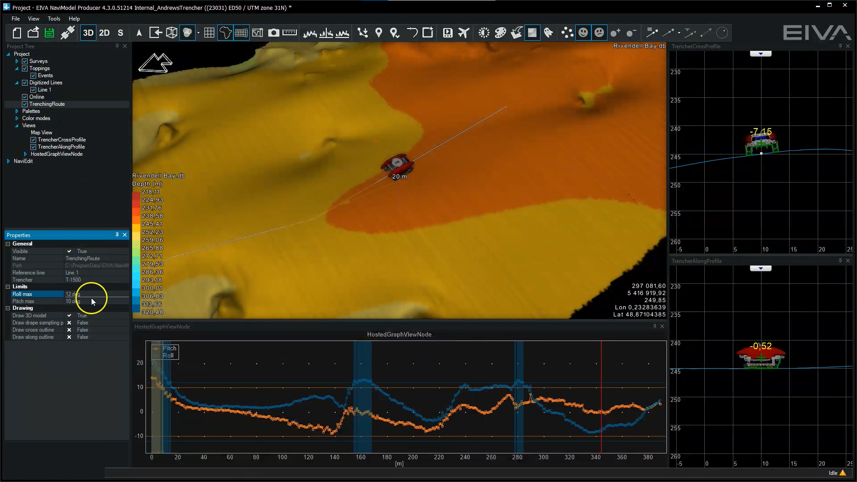Click the satellite connection icon
Viewport: 857px width, 482px height.
coord(67,33)
